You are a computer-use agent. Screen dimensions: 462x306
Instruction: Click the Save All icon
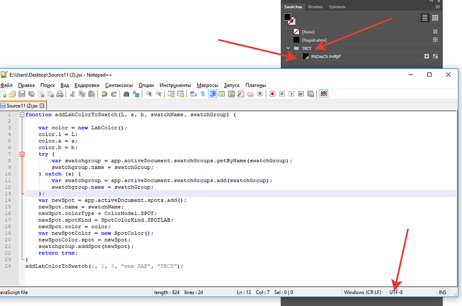(31, 94)
